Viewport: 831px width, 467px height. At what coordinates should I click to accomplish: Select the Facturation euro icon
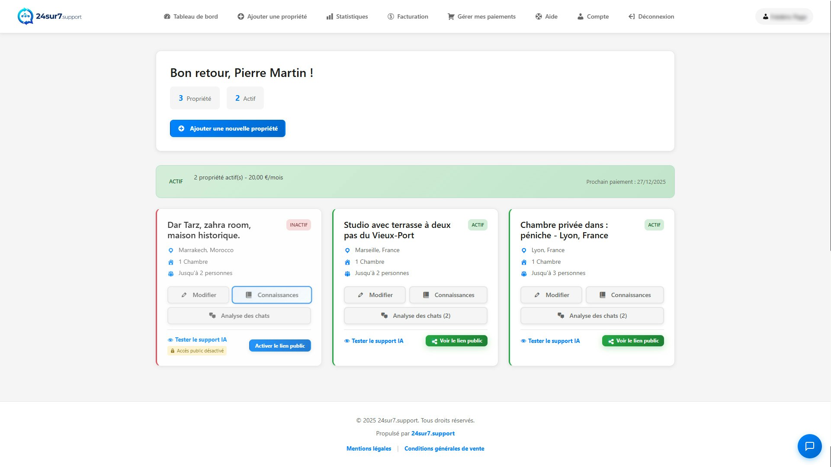click(391, 16)
